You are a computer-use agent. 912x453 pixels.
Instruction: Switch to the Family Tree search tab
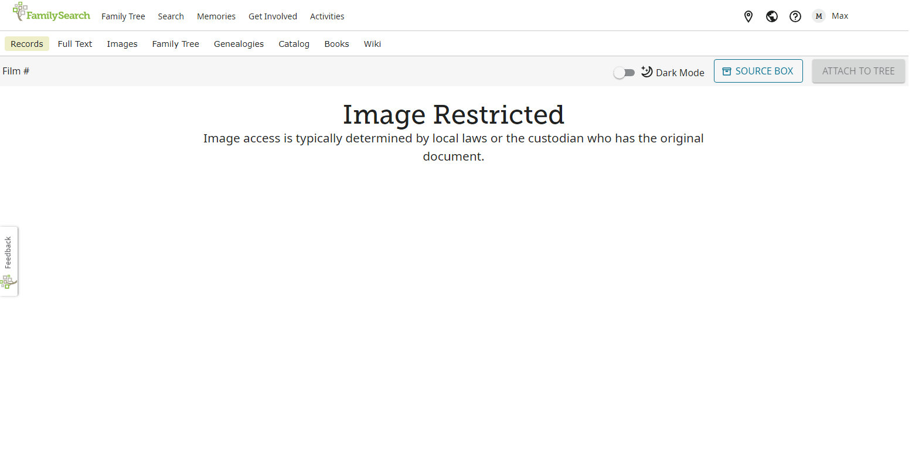coord(175,44)
